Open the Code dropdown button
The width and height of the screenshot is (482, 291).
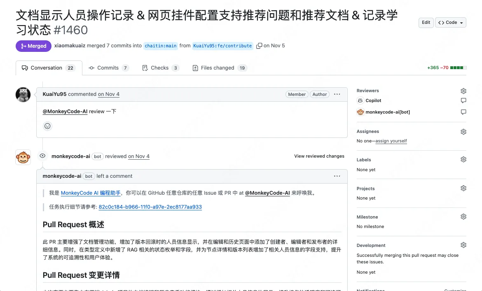point(450,22)
